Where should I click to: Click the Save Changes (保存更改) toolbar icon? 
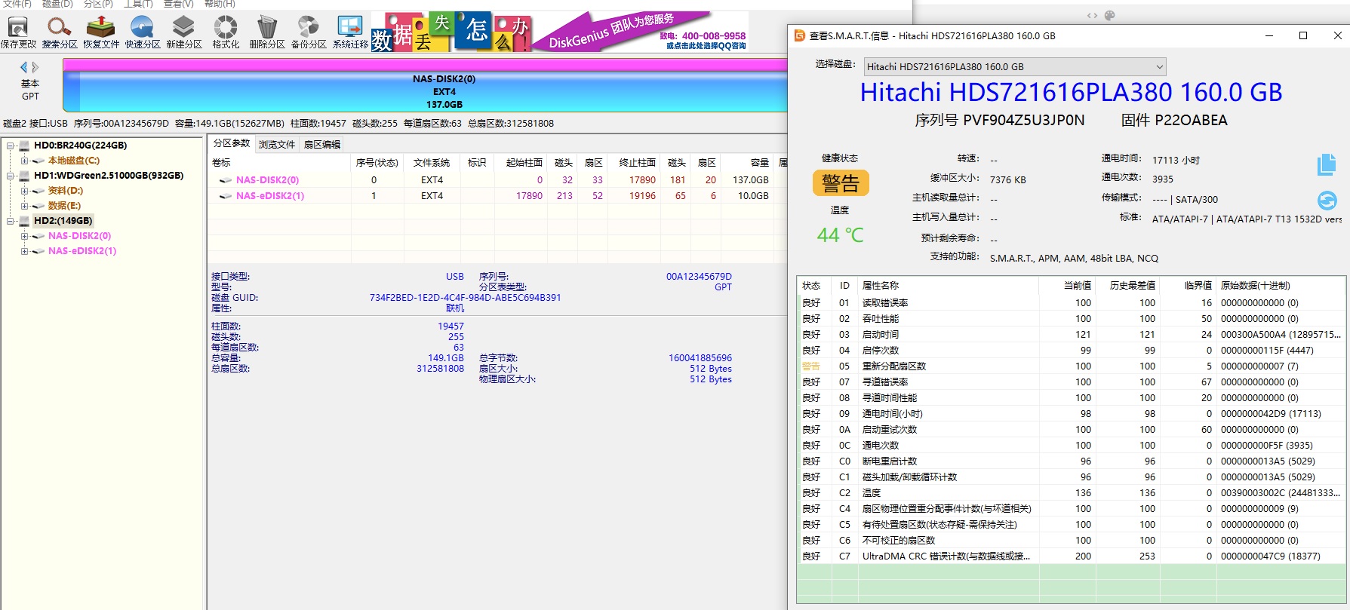coord(18,32)
